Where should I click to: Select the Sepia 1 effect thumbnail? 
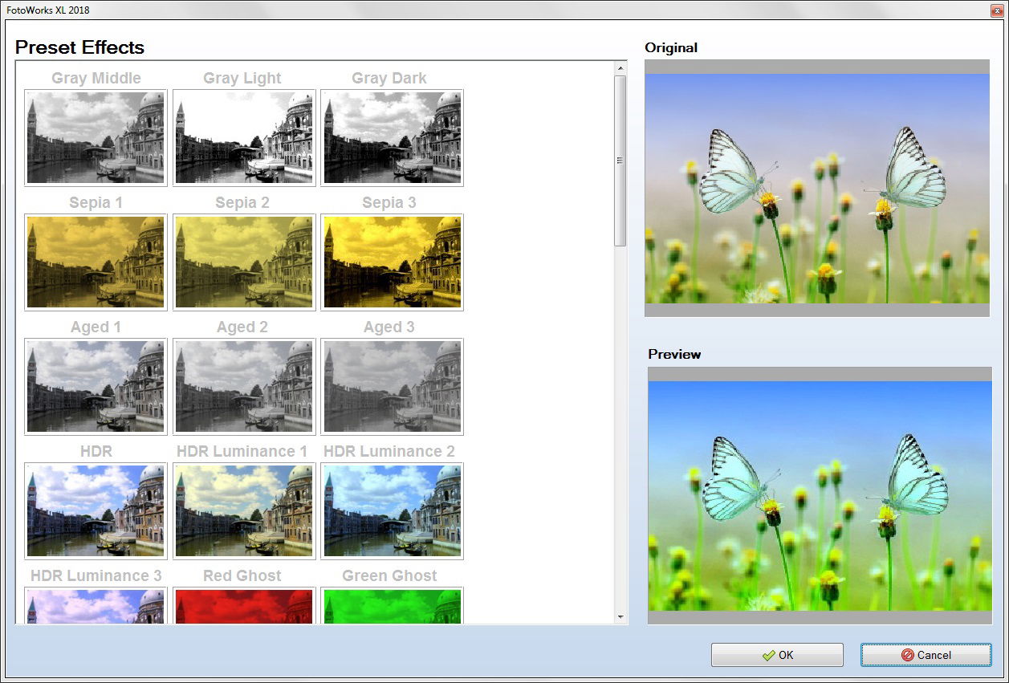(x=96, y=262)
